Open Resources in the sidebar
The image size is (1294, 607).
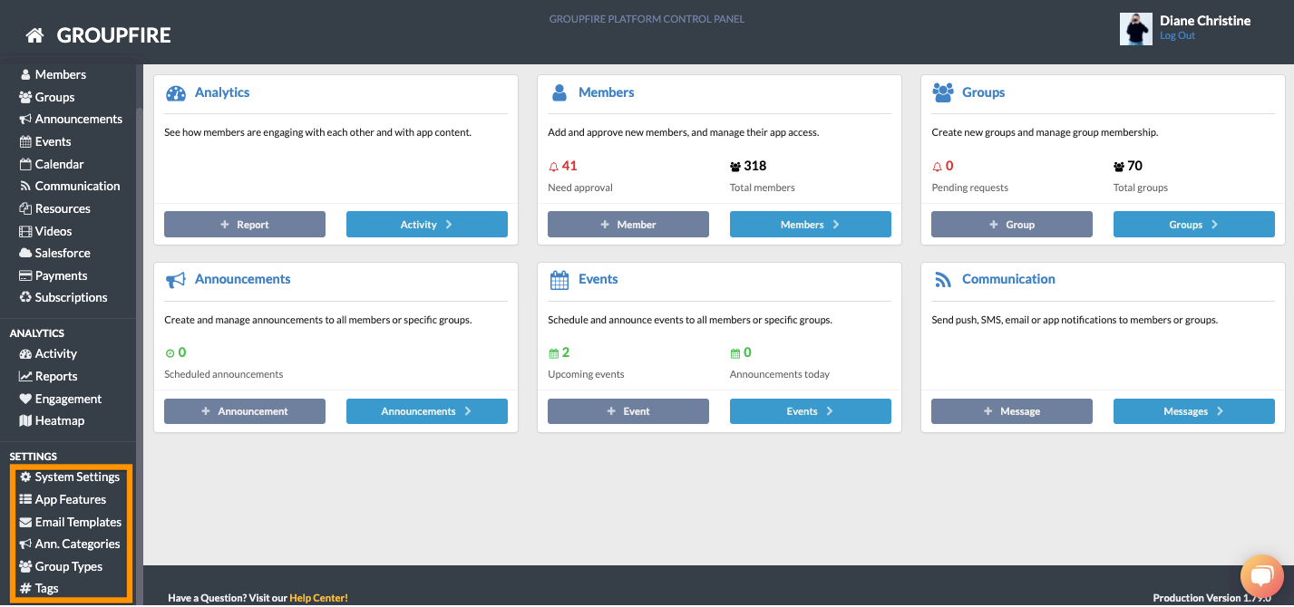coord(55,208)
